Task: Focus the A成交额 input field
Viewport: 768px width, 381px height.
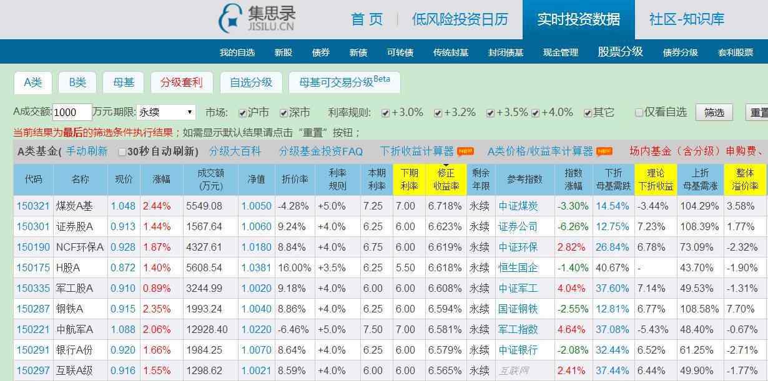Action: (x=72, y=112)
